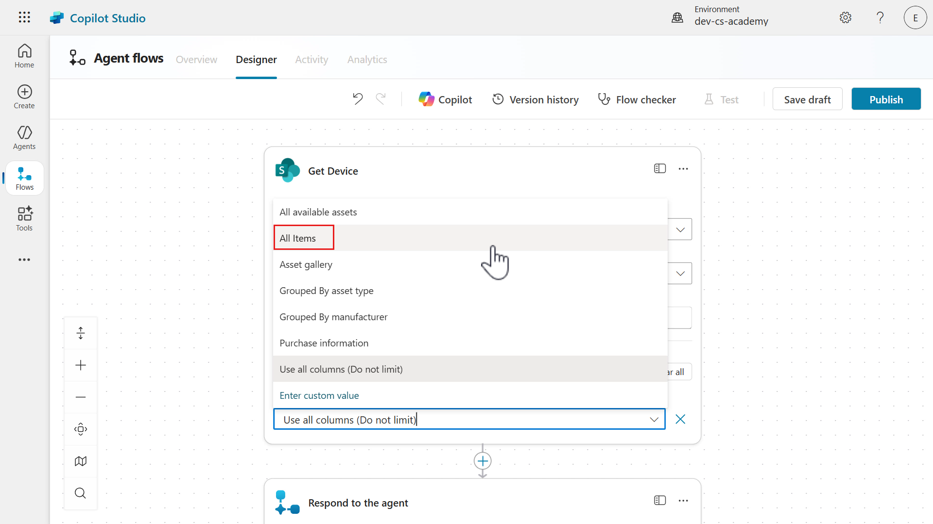Open Get Device more options ellipsis

point(683,169)
